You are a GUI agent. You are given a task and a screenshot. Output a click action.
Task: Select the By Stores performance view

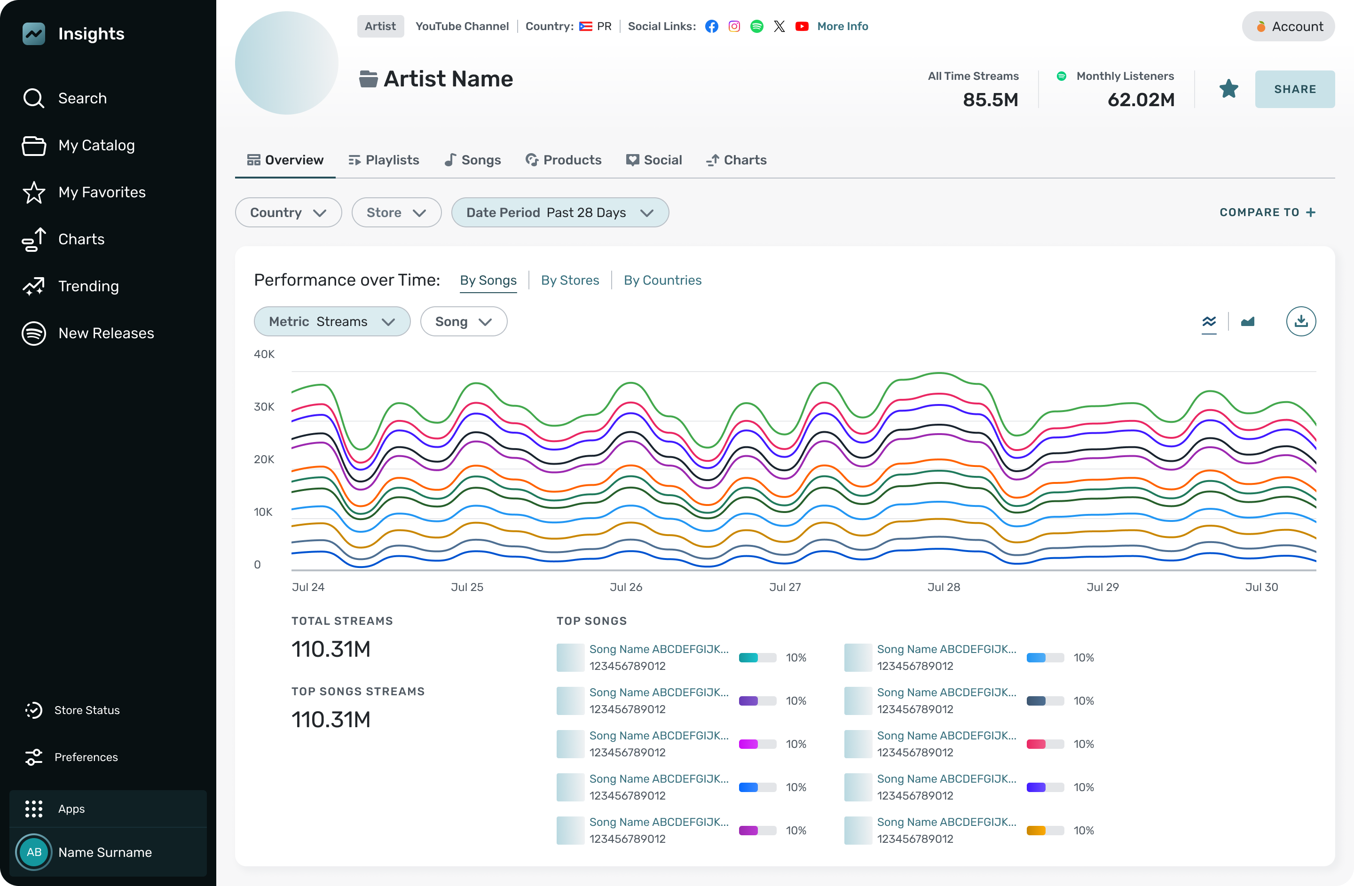(x=569, y=280)
